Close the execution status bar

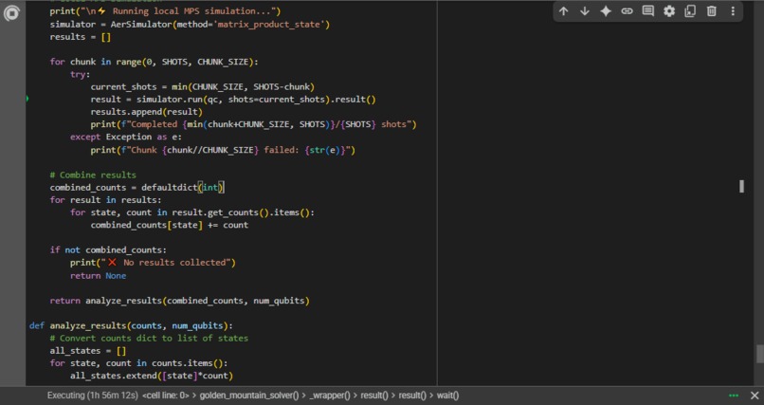(755, 396)
